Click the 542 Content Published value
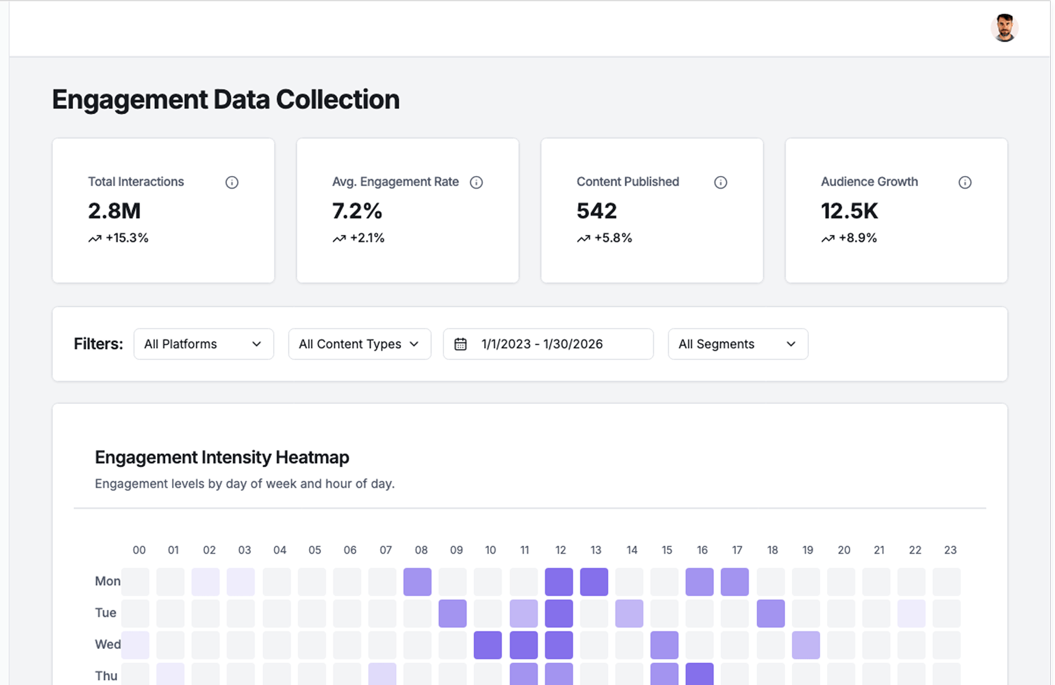 [597, 211]
